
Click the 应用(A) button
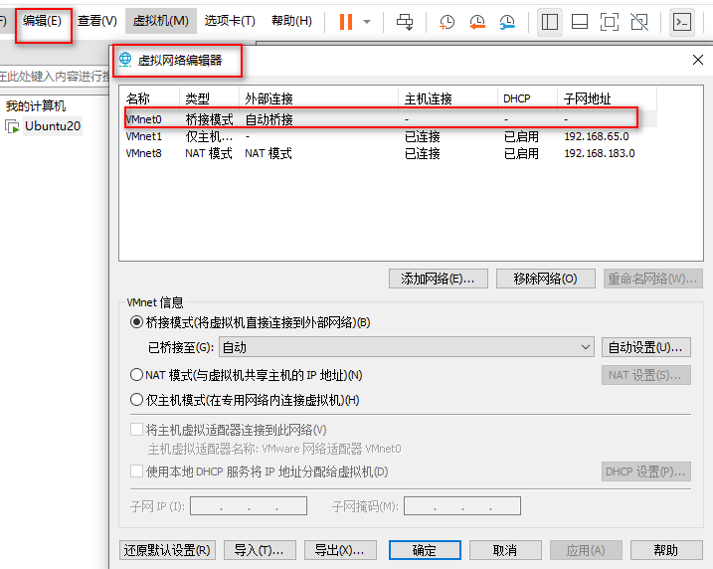[586, 550]
